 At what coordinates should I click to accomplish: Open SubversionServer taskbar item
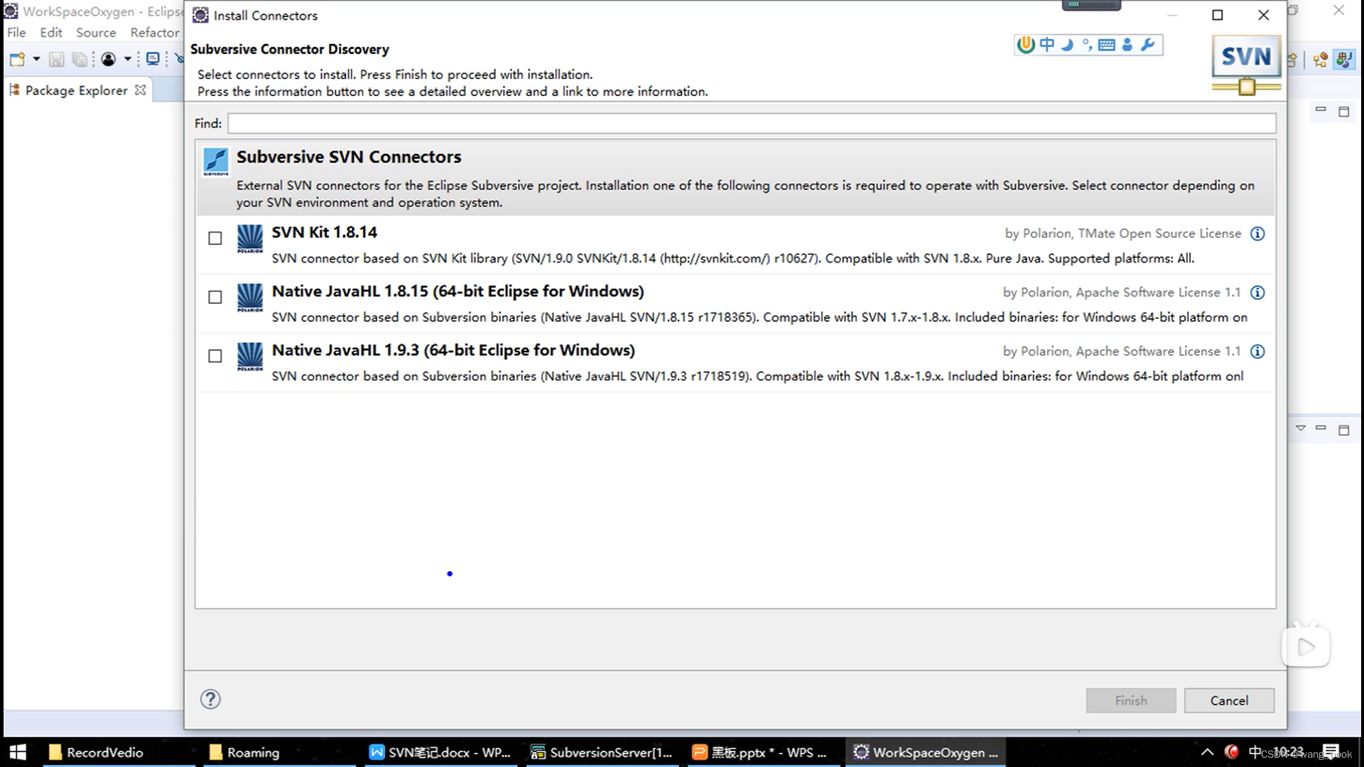tap(602, 752)
